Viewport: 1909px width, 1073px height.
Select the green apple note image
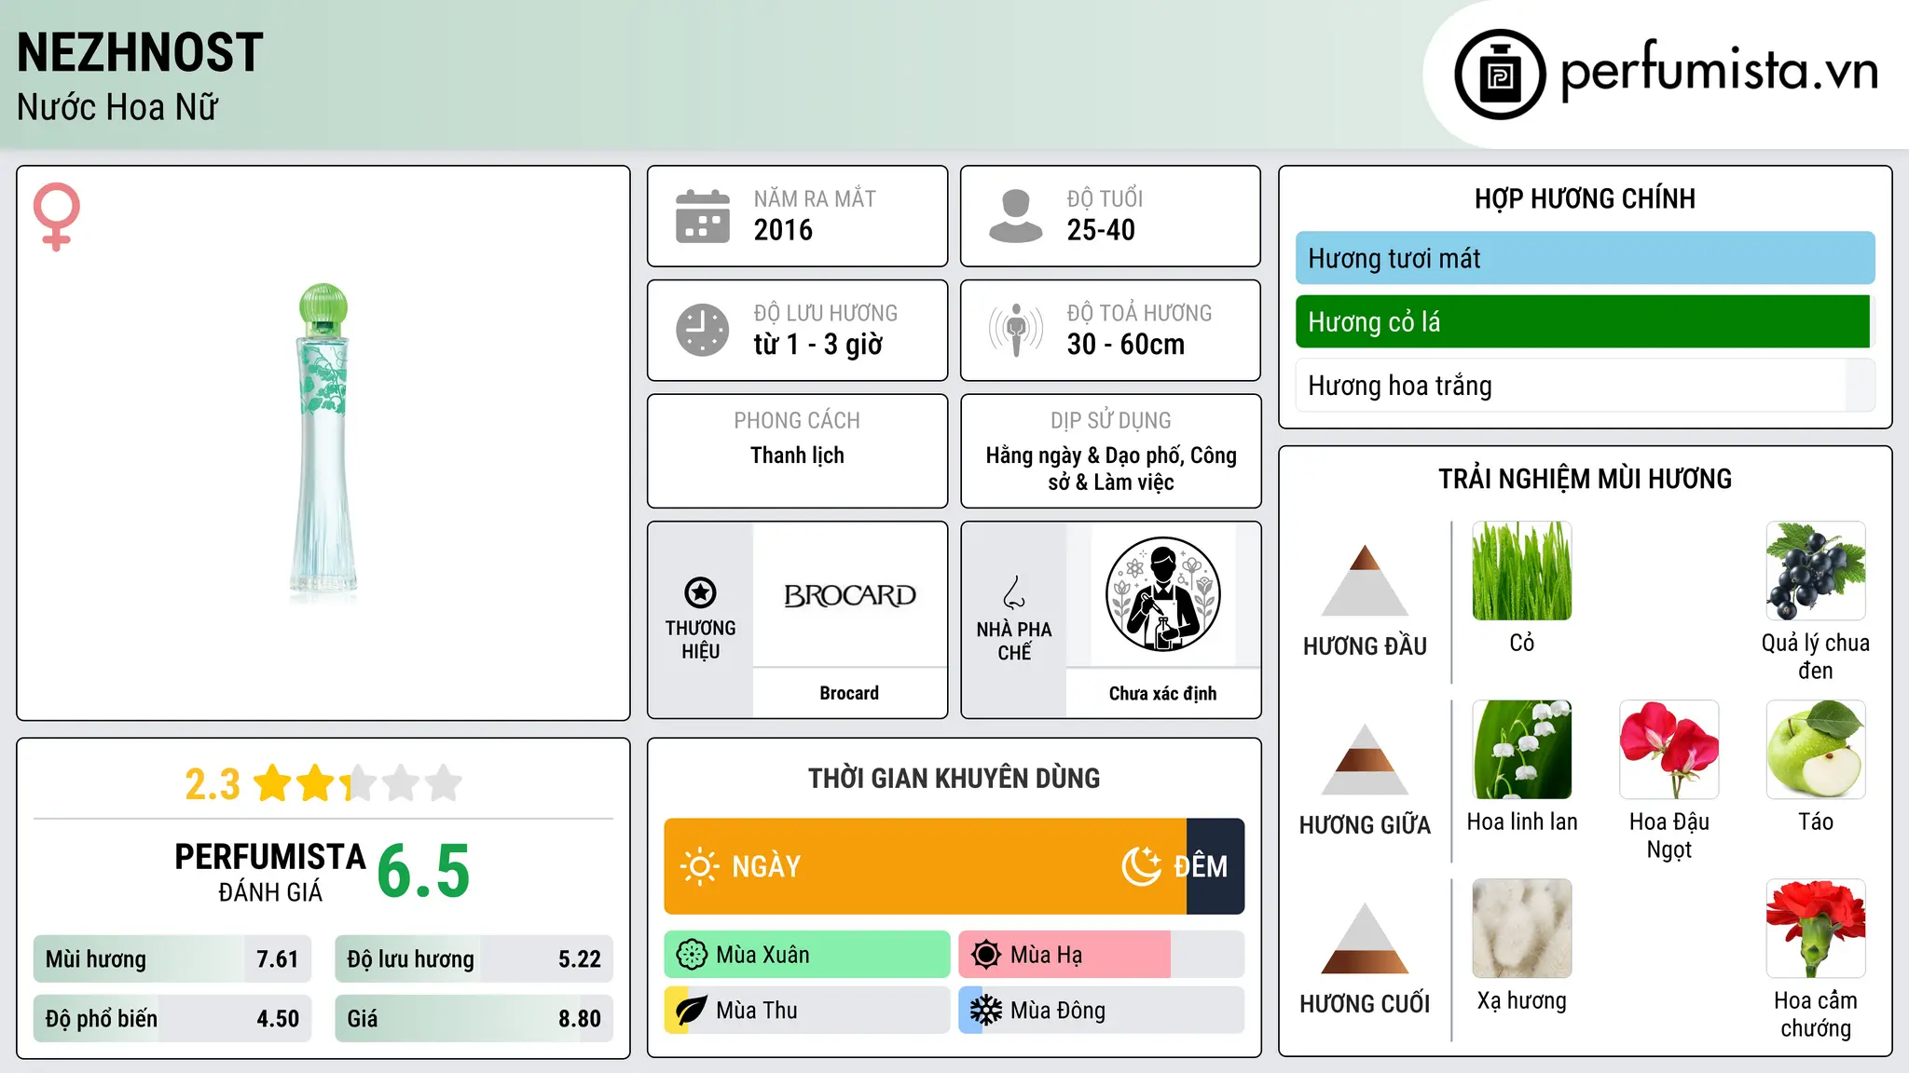1816,750
